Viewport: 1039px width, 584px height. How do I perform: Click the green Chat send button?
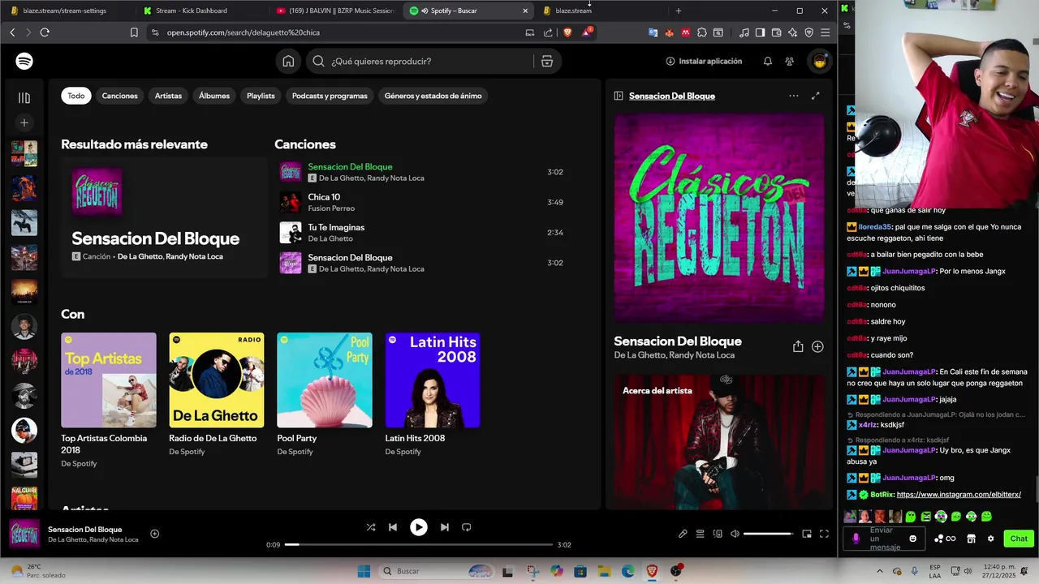click(x=1019, y=539)
